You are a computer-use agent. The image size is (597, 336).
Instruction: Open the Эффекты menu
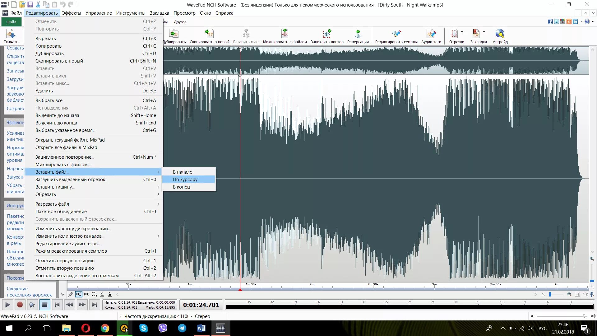click(x=71, y=13)
